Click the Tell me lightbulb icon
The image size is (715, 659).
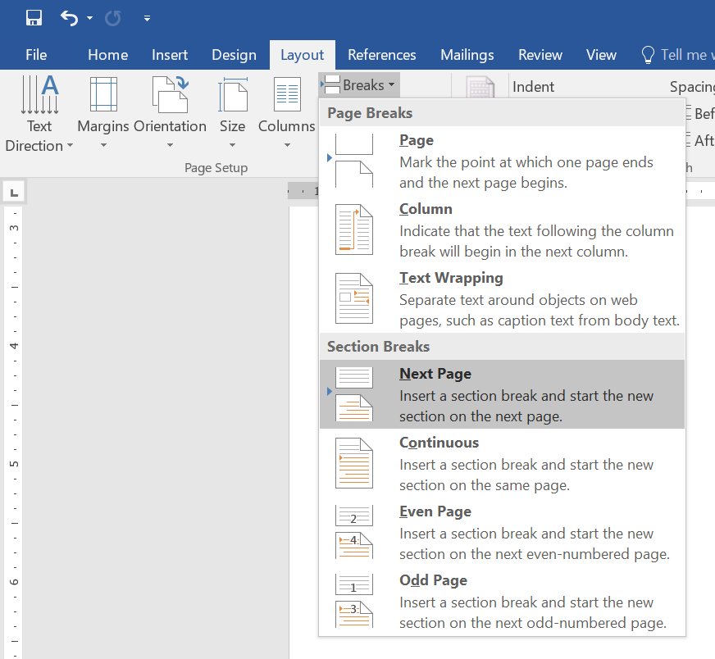coord(648,55)
